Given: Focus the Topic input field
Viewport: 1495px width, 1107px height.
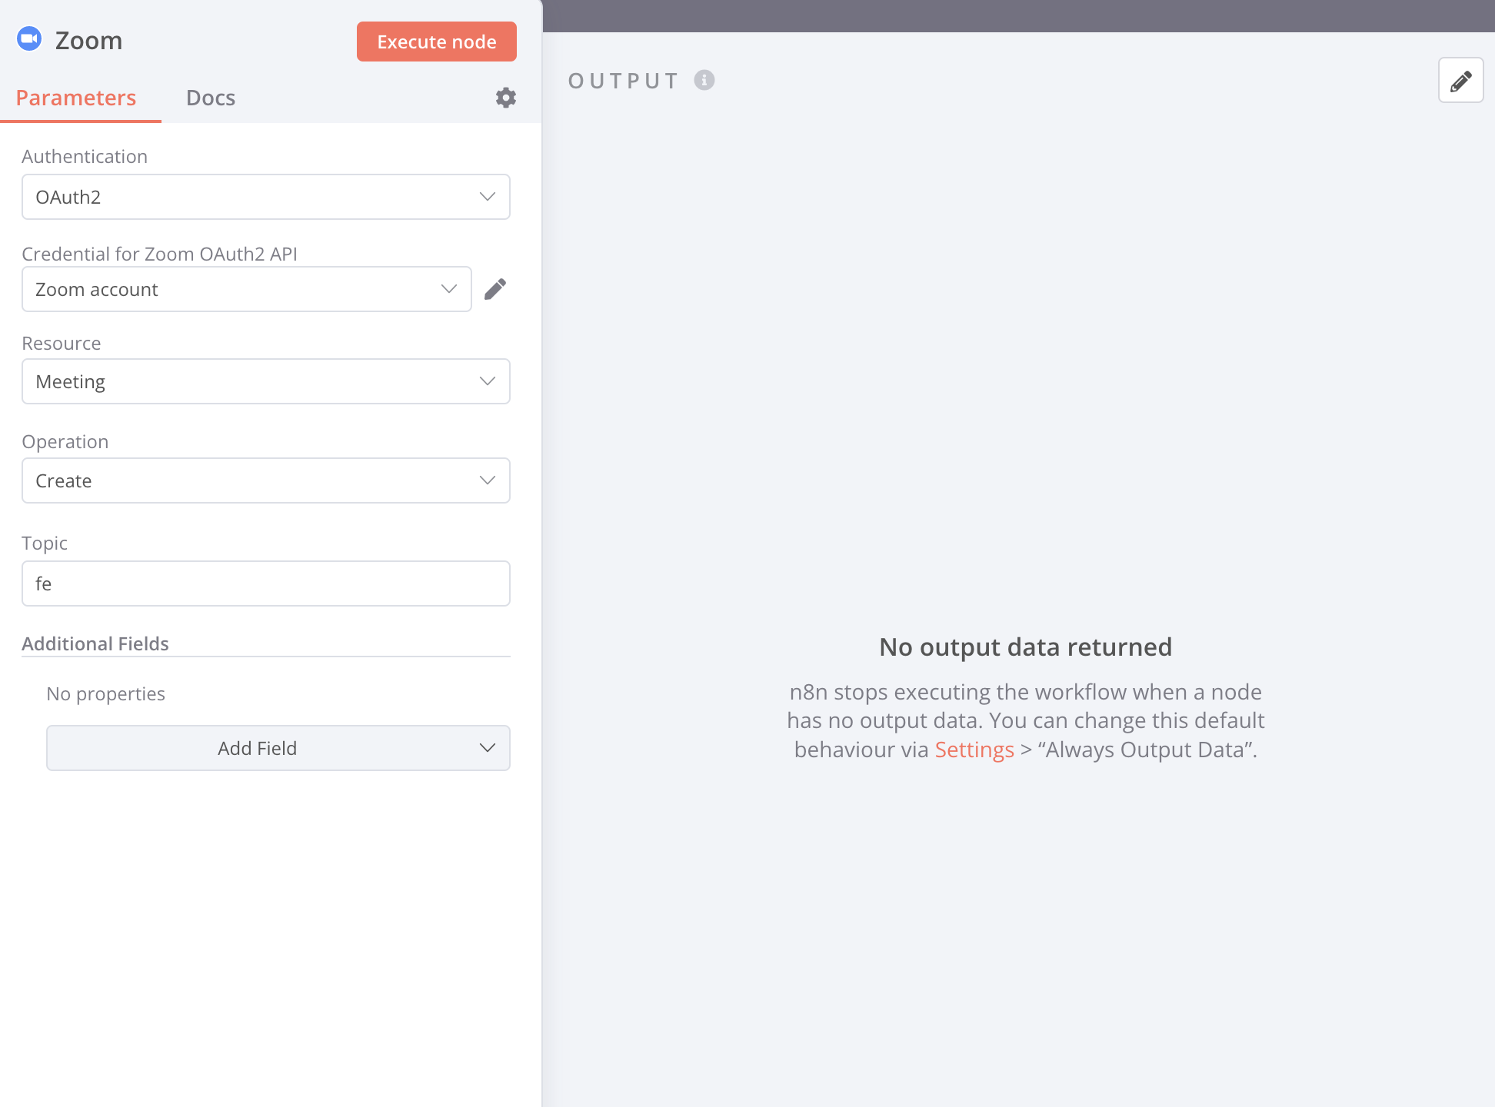Looking at the screenshot, I should click(266, 583).
